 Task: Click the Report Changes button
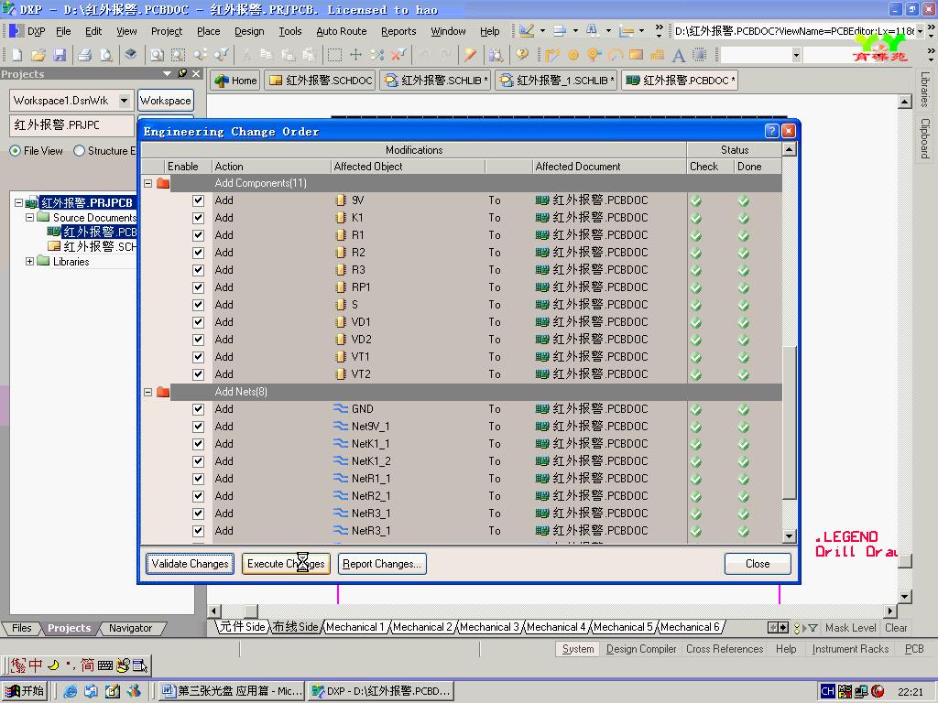(x=382, y=564)
